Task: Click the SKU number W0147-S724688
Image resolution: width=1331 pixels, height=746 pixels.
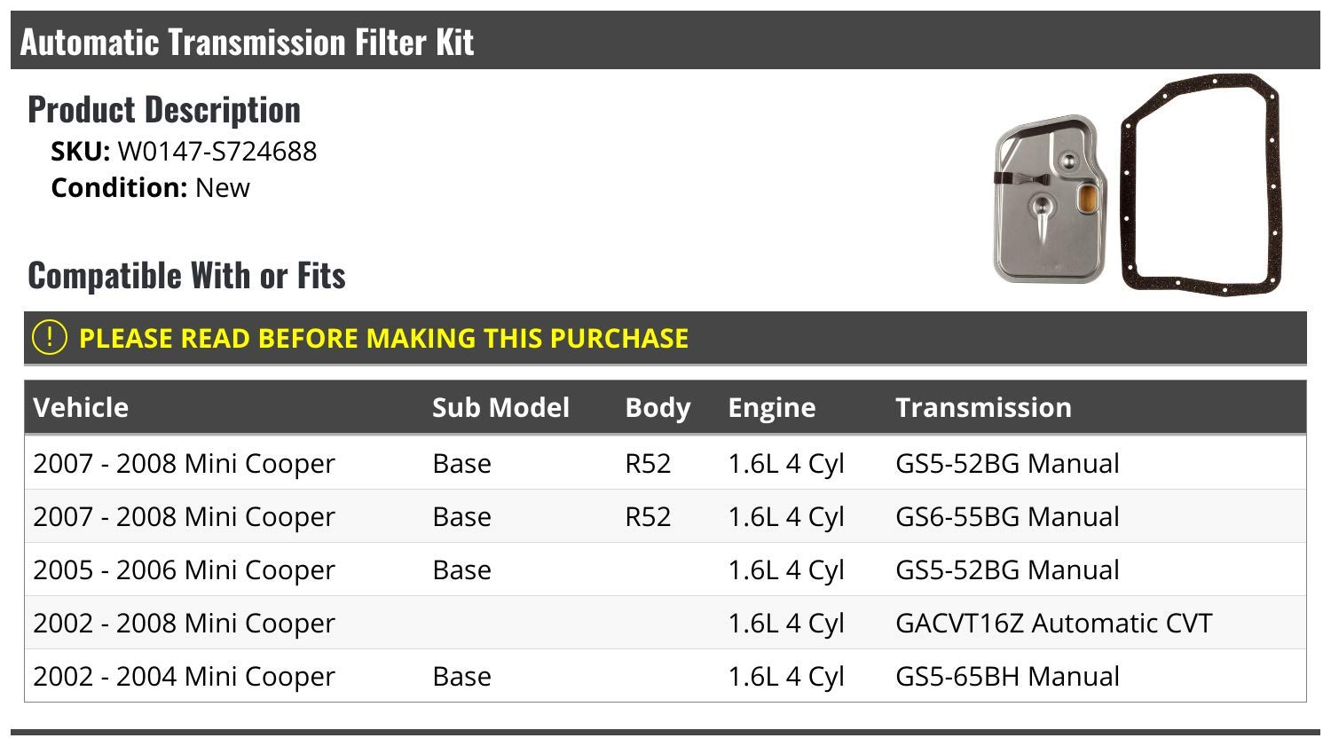Action: click(x=217, y=152)
